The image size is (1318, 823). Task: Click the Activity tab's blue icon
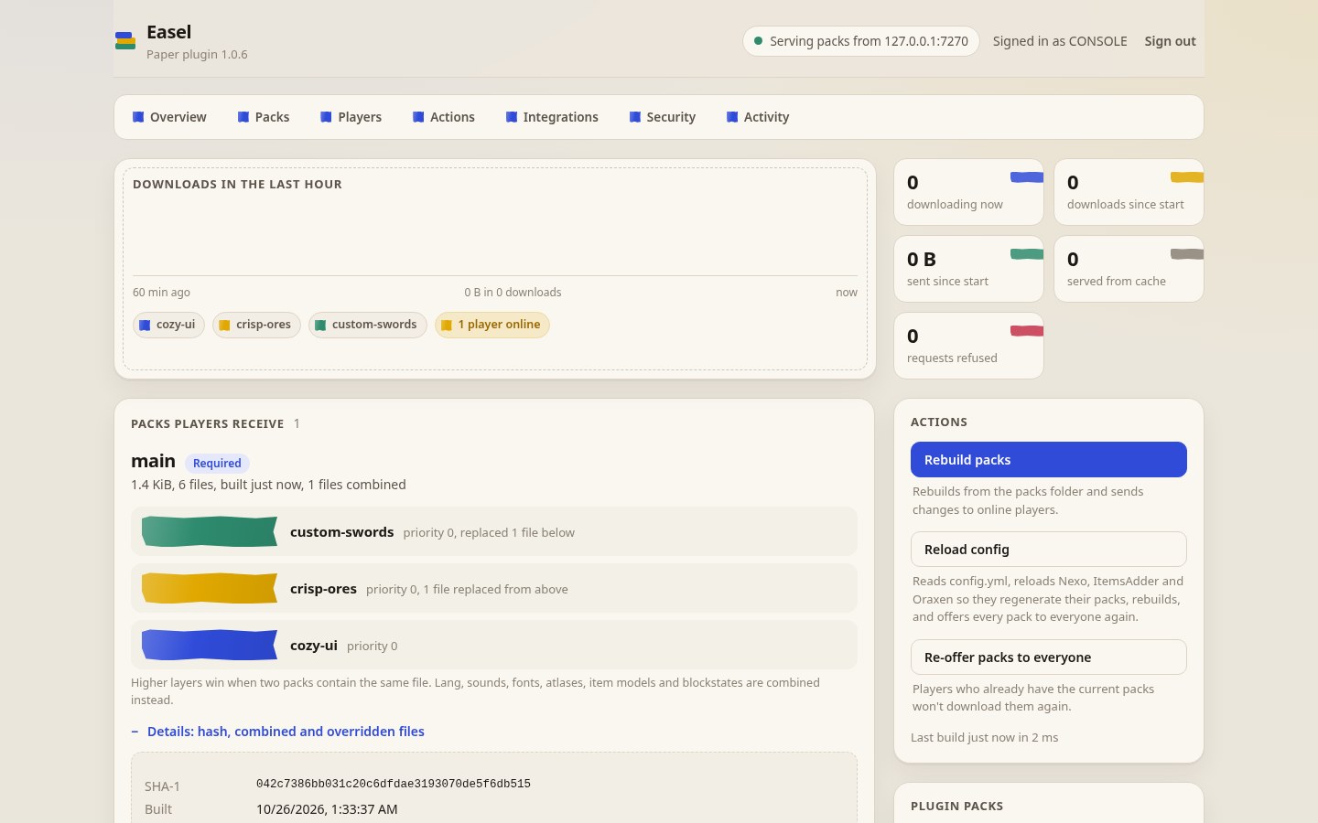coord(732,117)
